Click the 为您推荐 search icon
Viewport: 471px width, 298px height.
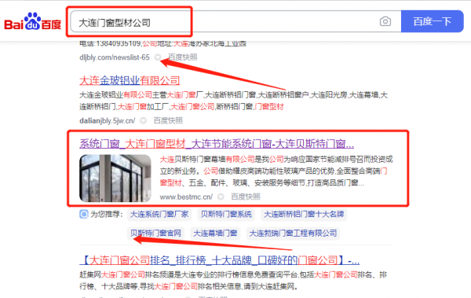click(x=84, y=214)
